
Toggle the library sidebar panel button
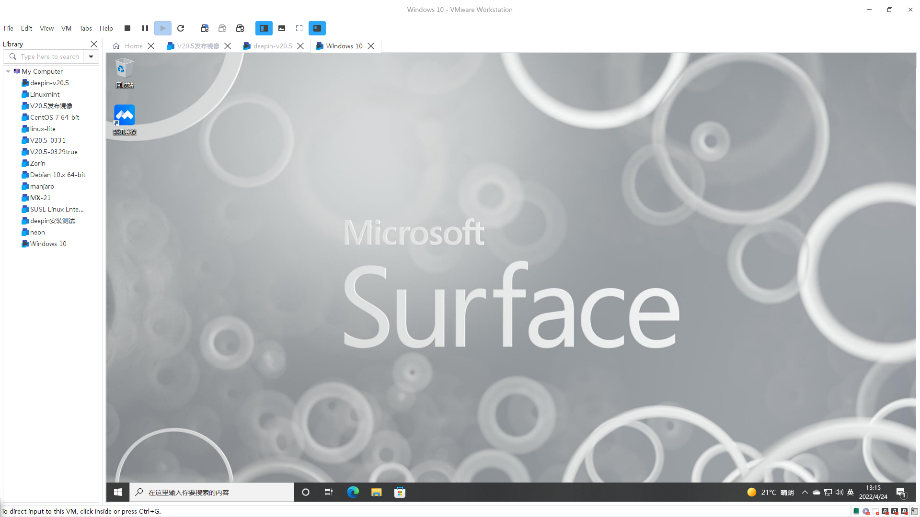click(264, 28)
